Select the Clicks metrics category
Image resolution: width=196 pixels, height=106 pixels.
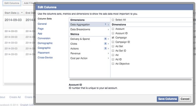click(89, 44)
